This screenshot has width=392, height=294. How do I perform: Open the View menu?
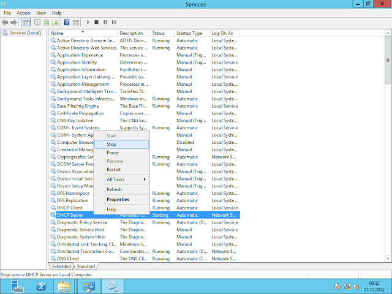point(41,12)
